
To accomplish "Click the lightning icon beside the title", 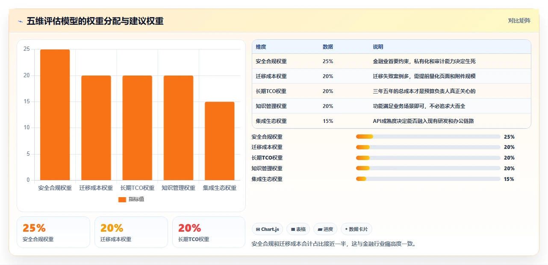I will tap(21, 21).
